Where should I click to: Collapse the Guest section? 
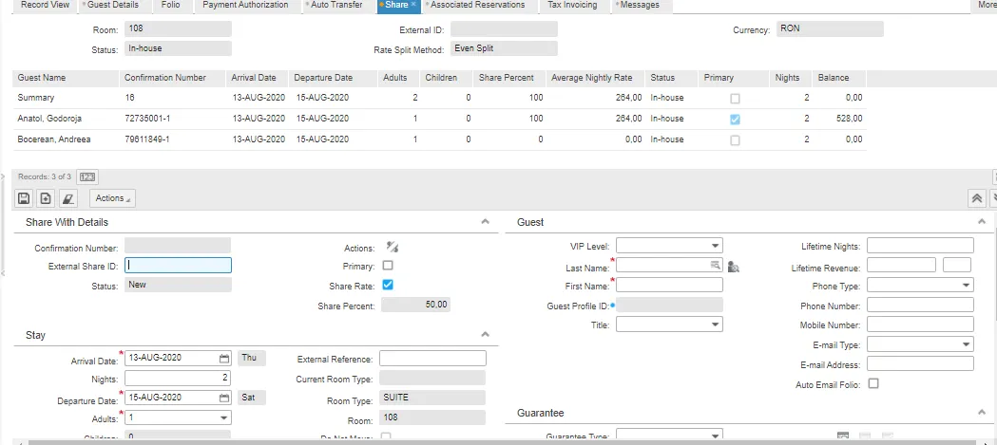982,222
